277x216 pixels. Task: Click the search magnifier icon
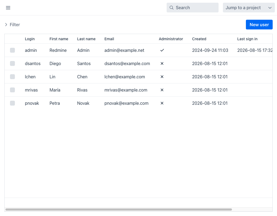point(171,8)
